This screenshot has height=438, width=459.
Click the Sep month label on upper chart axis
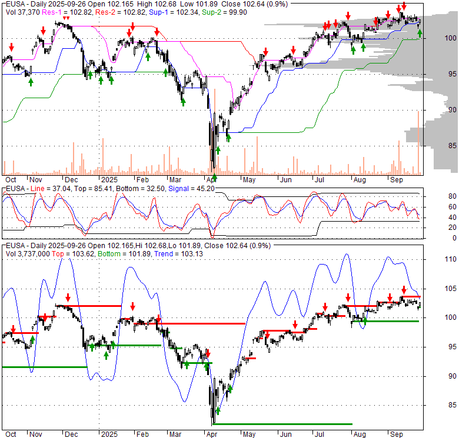pos(397,180)
